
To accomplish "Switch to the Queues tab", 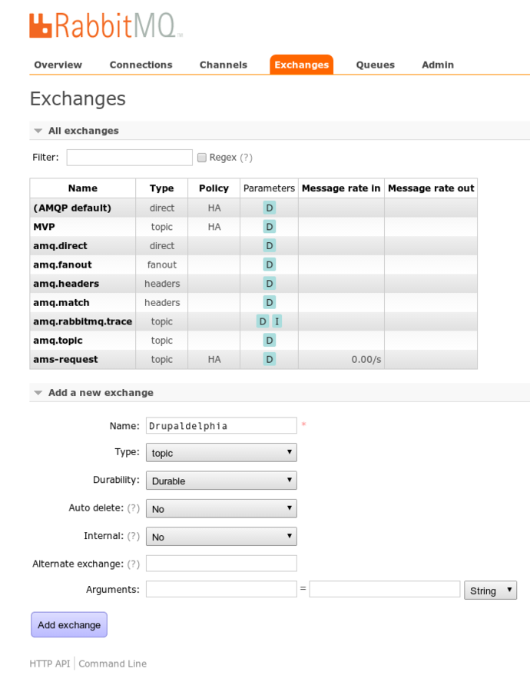I will pos(376,65).
